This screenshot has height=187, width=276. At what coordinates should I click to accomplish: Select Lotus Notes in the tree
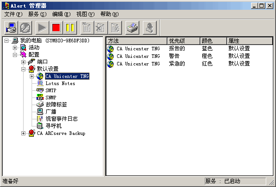point(61,83)
